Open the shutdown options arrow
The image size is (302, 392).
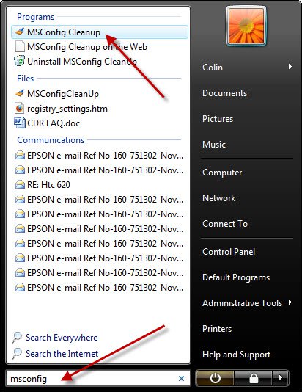pos(281,378)
